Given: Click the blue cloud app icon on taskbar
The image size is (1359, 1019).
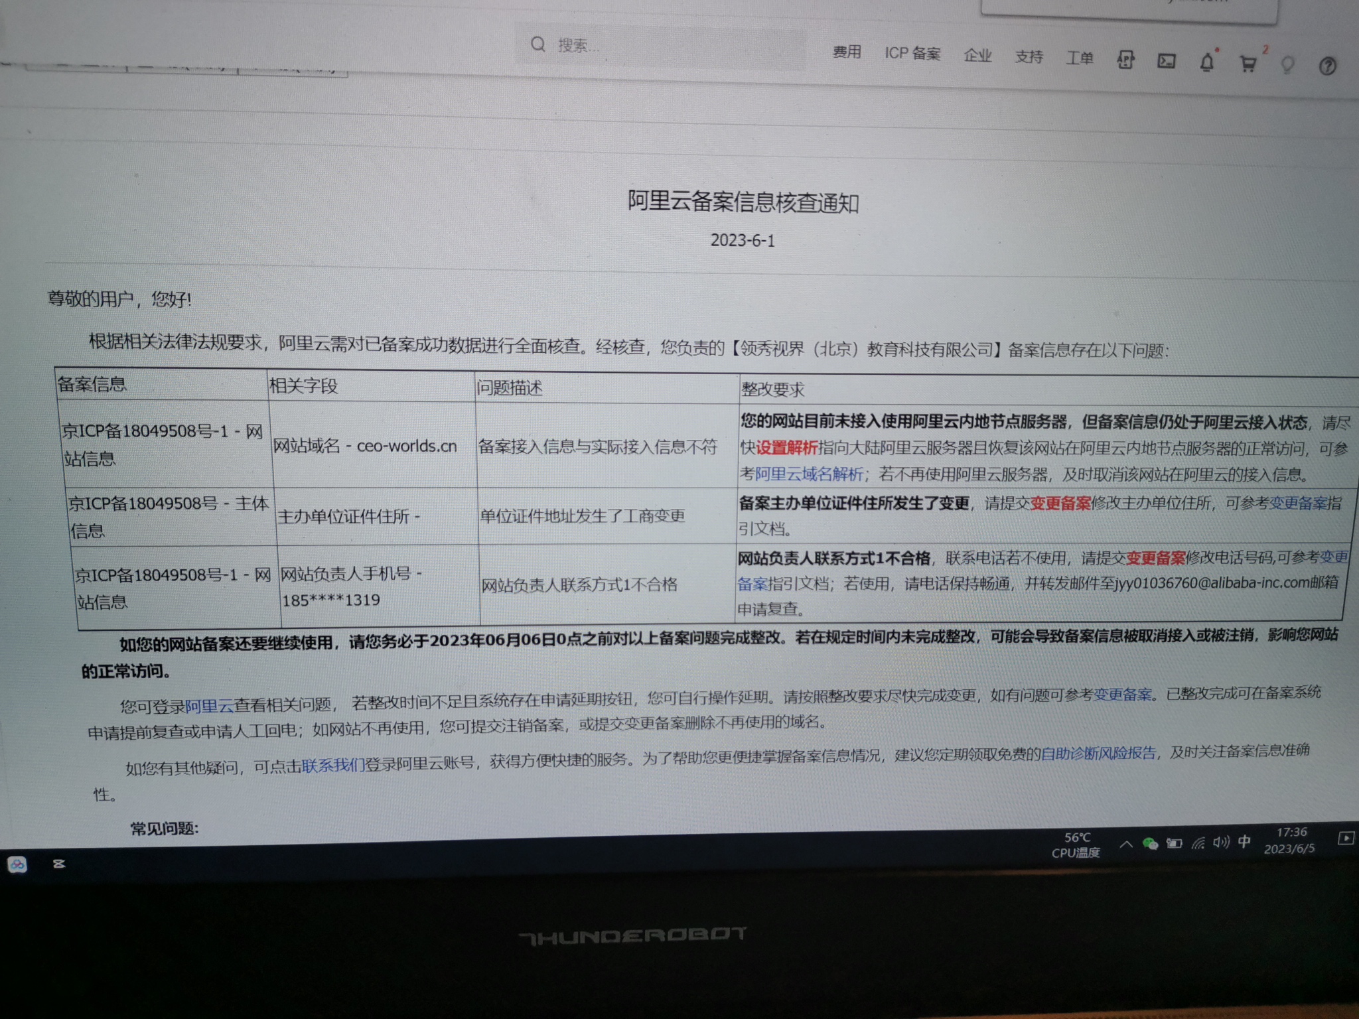Looking at the screenshot, I should [x=17, y=864].
